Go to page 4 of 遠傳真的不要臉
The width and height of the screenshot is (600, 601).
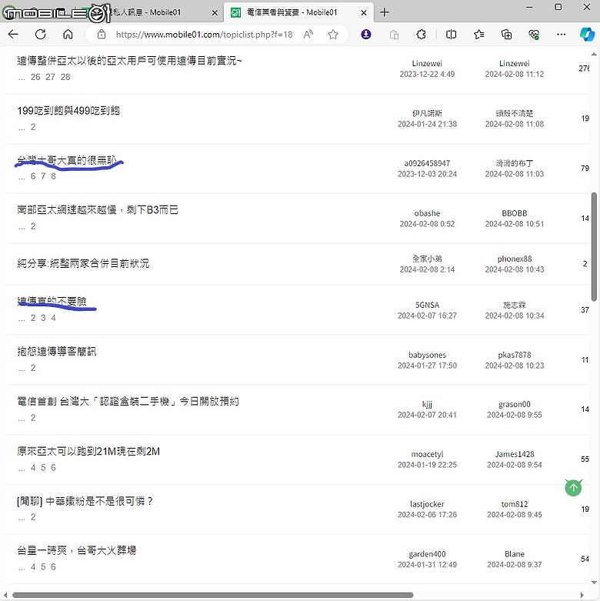pos(53,318)
